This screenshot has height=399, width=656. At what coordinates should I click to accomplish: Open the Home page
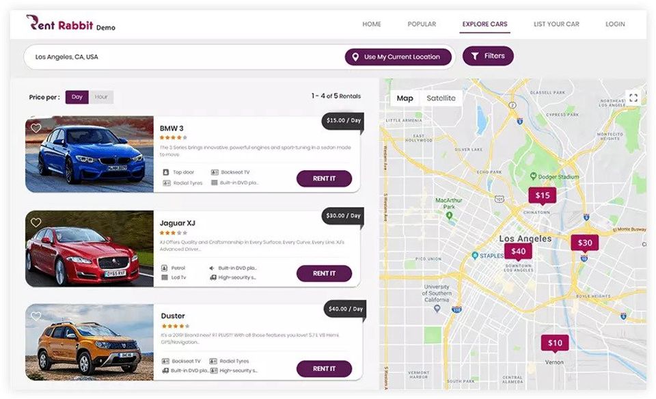(x=372, y=25)
